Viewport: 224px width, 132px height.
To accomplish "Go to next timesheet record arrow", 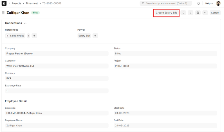I will tap(191, 13).
